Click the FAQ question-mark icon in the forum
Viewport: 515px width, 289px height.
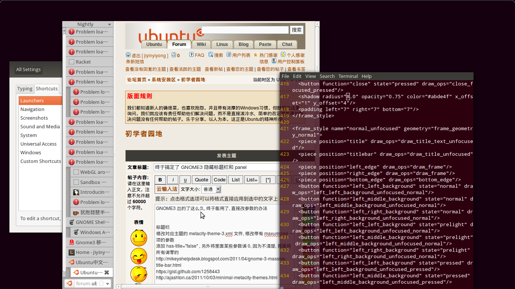pyautogui.click(x=192, y=55)
